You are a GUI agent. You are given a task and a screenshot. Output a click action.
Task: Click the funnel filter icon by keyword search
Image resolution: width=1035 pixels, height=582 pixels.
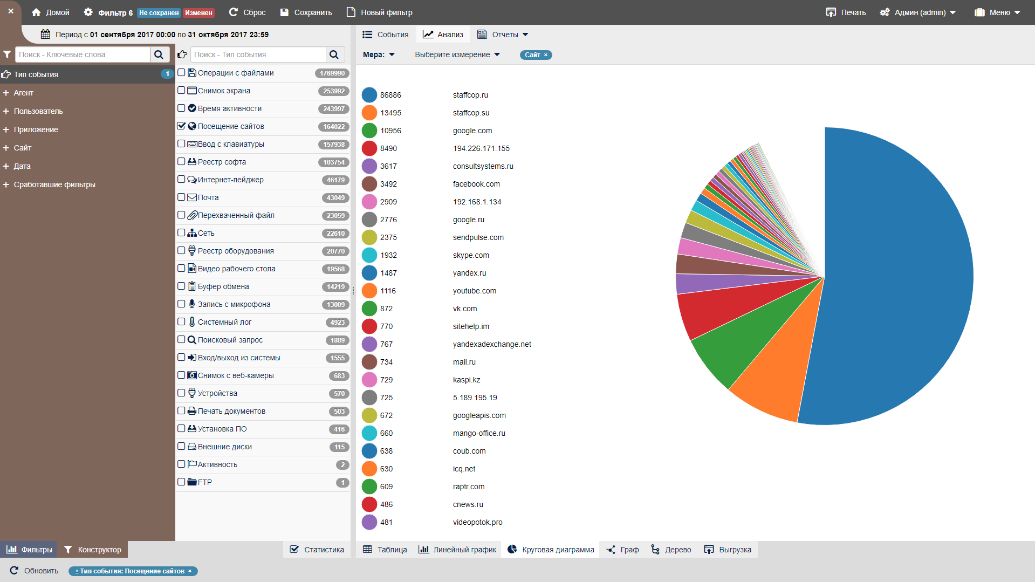pos(7,54)
